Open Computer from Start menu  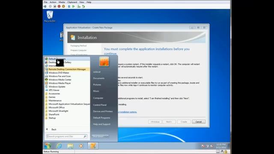(98, 98)
